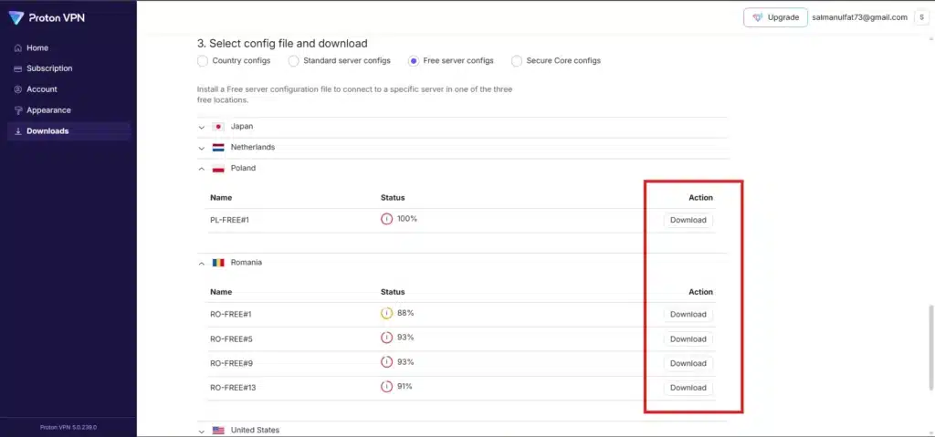Click the Downloads arrow icon in sidebar

[x=18, y=131]
